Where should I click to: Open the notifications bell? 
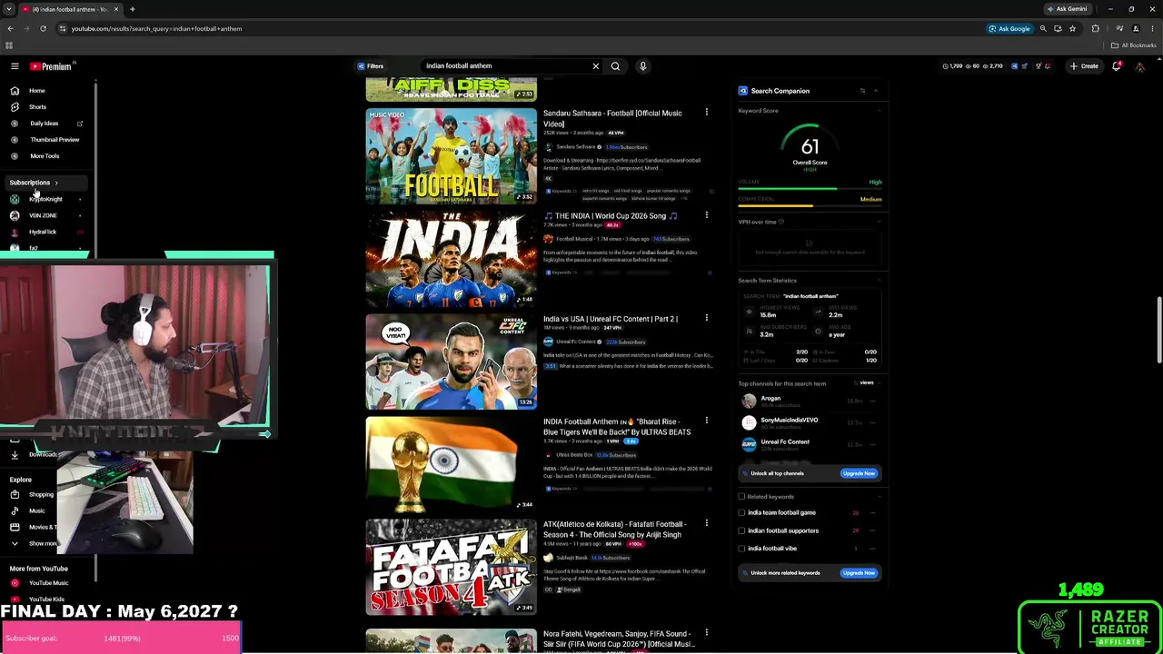click(x=1117, y=66)
